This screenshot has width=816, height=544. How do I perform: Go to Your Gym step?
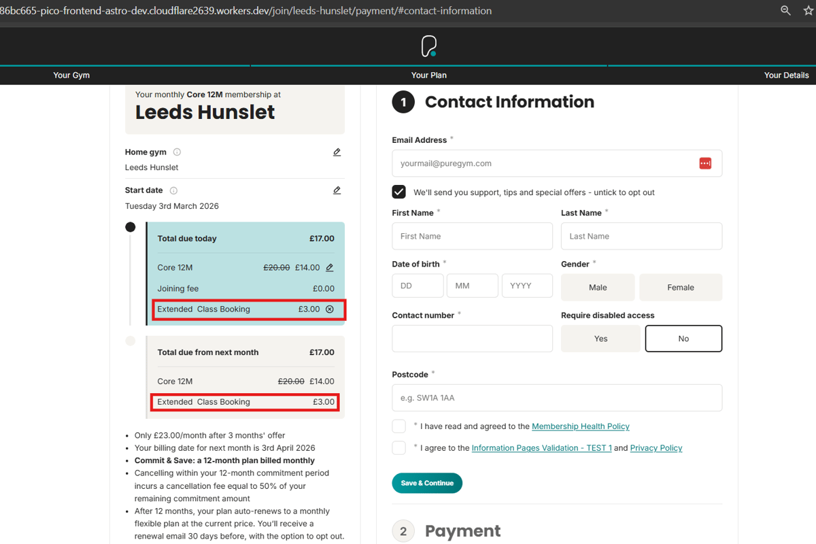[71, 75]
